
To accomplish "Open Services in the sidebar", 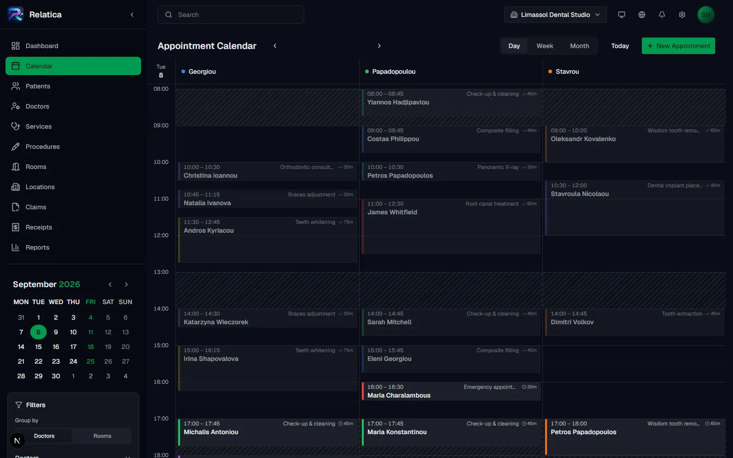I will (73, 126).
